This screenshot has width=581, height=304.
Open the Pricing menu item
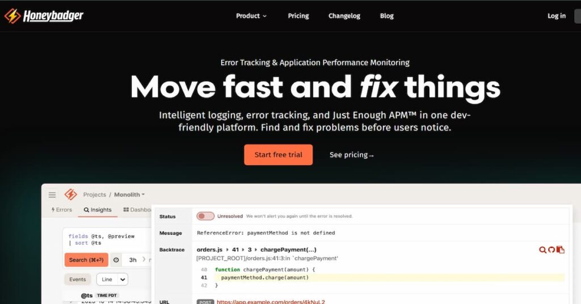(298, 16)
